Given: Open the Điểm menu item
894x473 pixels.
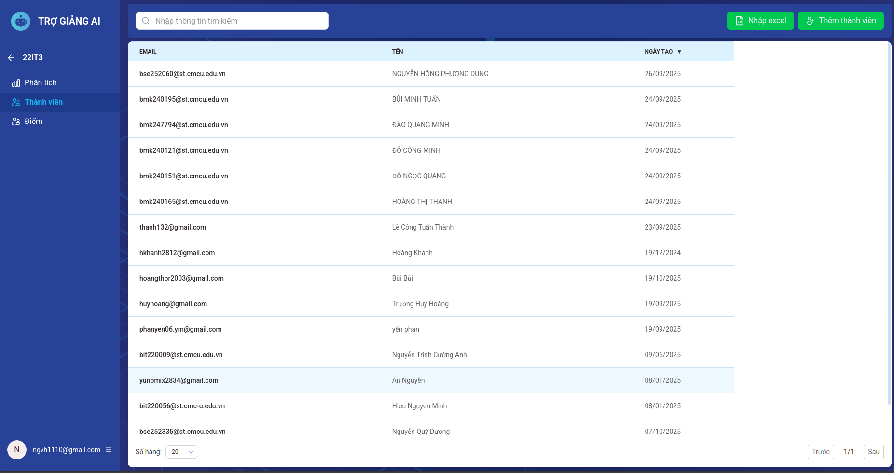Looking at the screenshot, I should click(x=33, y=122).
